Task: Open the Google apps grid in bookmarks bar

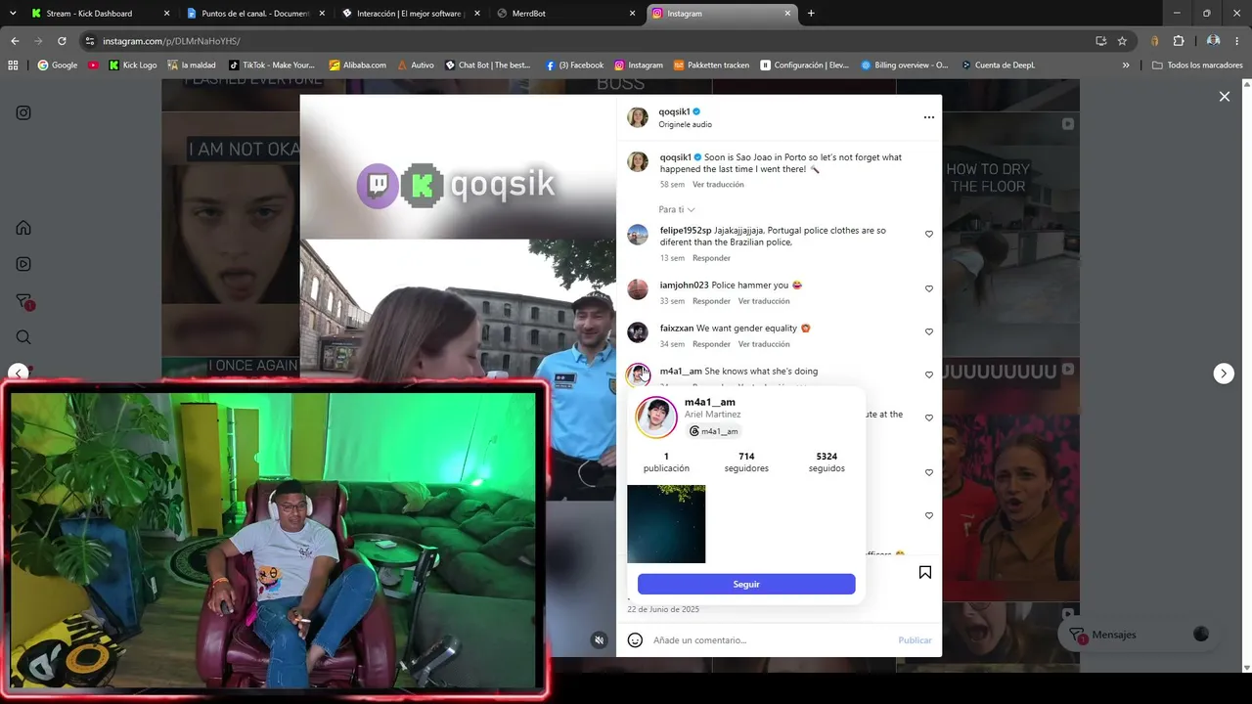Action: tap(14, 66)
